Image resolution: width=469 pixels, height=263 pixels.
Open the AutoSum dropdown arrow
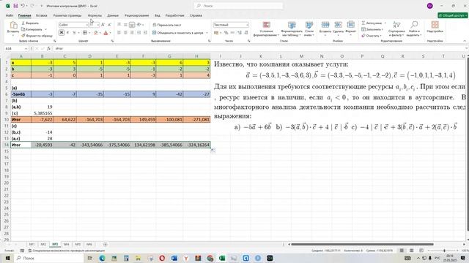(x=385, y=23)
